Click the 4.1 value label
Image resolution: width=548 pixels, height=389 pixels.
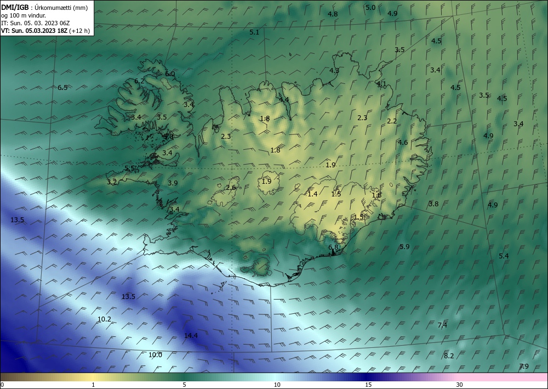pyautogui.click(x=381, y=83)
